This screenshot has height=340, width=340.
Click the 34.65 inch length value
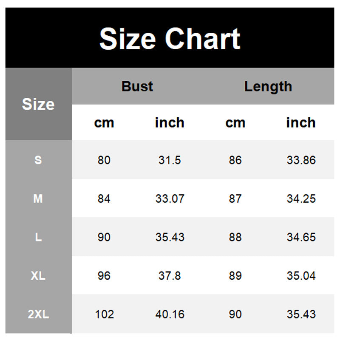(301, 237)
